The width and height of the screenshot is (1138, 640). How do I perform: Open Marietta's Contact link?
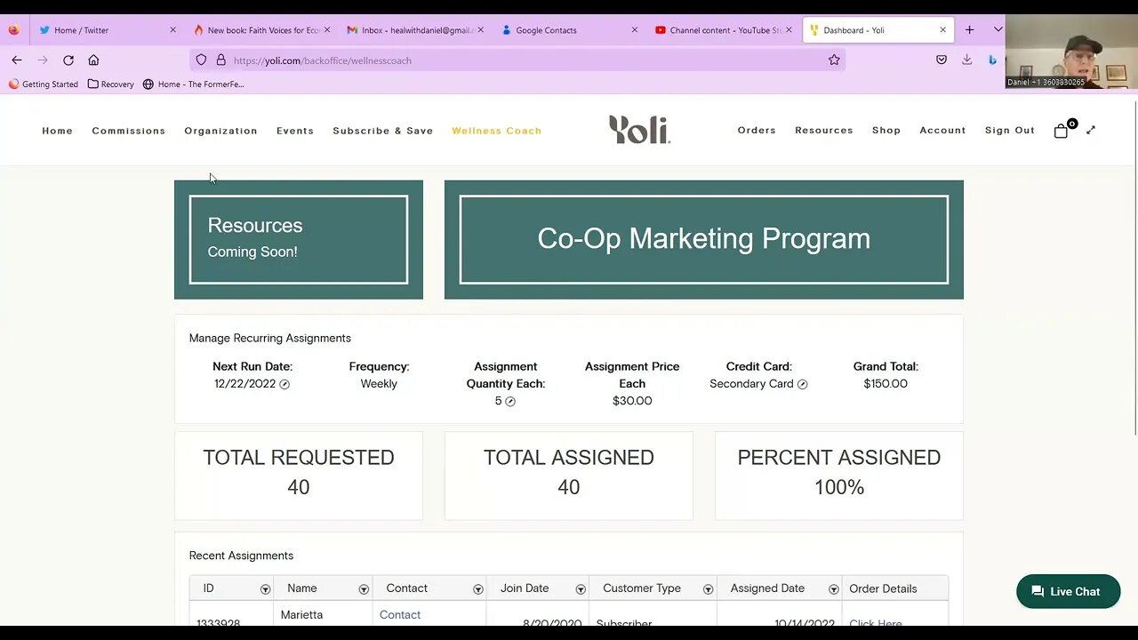coord(400,614)
